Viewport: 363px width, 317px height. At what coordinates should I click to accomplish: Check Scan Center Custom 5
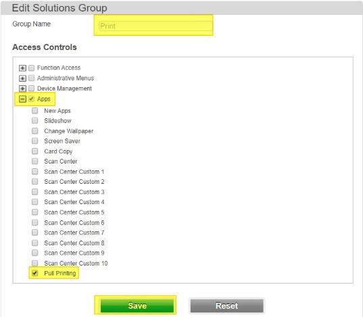(35, 212)
